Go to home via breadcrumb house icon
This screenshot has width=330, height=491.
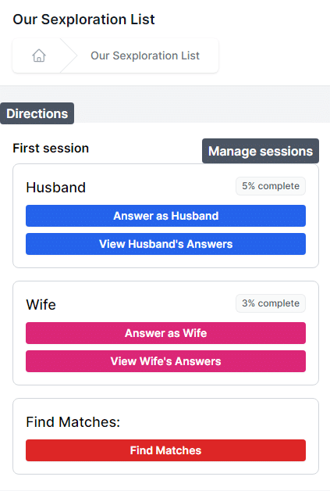tap(39, 56)
